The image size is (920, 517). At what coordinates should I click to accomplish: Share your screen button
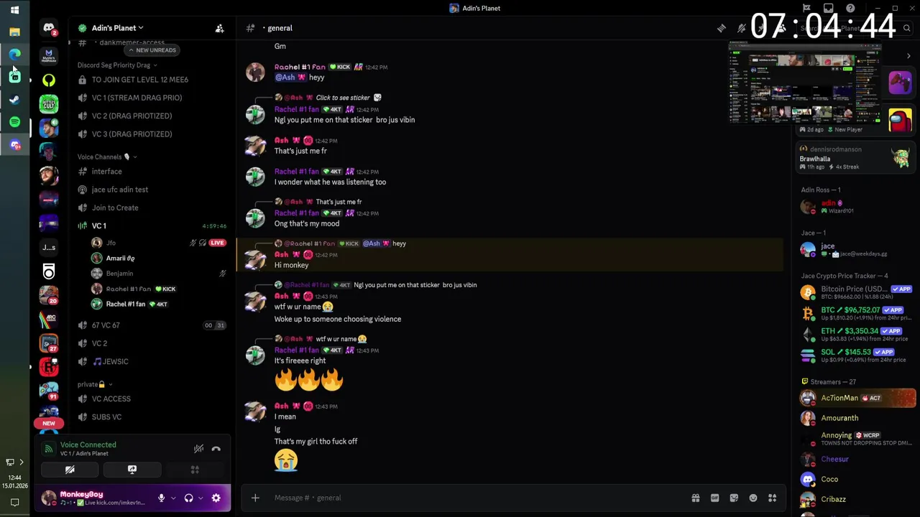point(132,470)
